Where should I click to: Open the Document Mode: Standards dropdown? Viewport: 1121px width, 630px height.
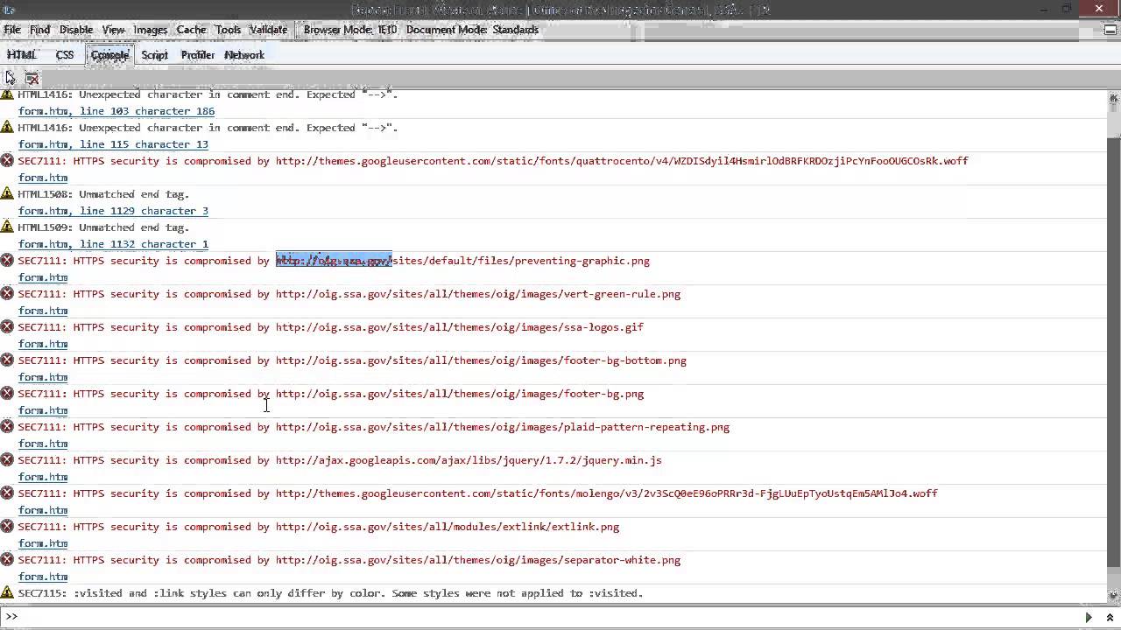coord(472,30)
